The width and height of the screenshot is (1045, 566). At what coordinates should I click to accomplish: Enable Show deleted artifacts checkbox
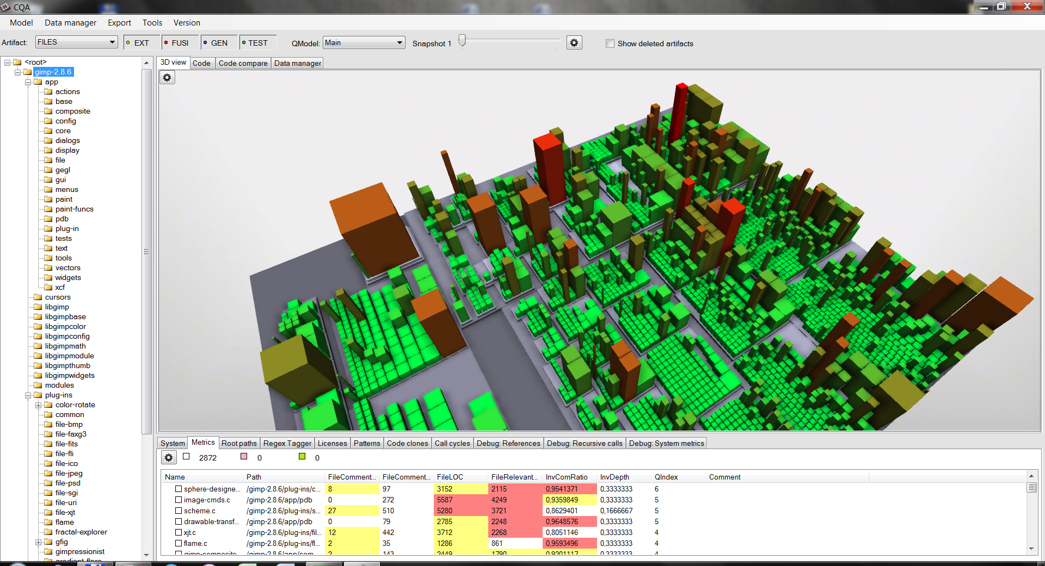click(x=610, y=43)
